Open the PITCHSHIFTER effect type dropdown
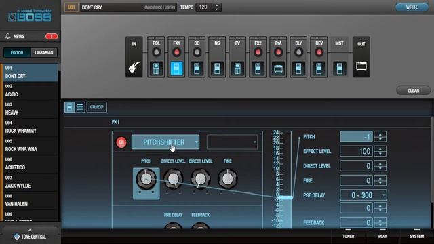Screen dimensions: 434x244 pos(165,142)
